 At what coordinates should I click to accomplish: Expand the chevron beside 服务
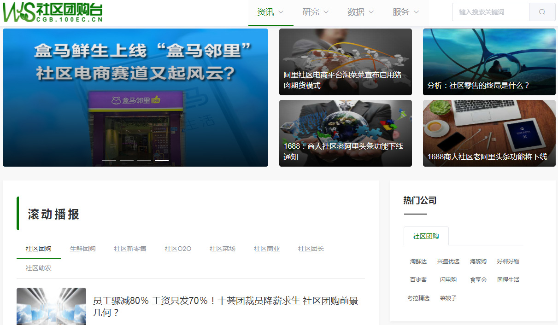(x=416, y=12)
